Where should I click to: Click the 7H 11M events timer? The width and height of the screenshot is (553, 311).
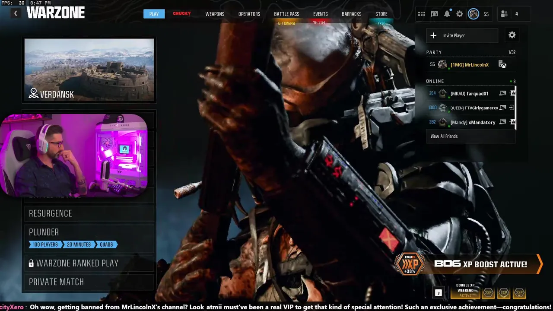[x=319, y=23]
